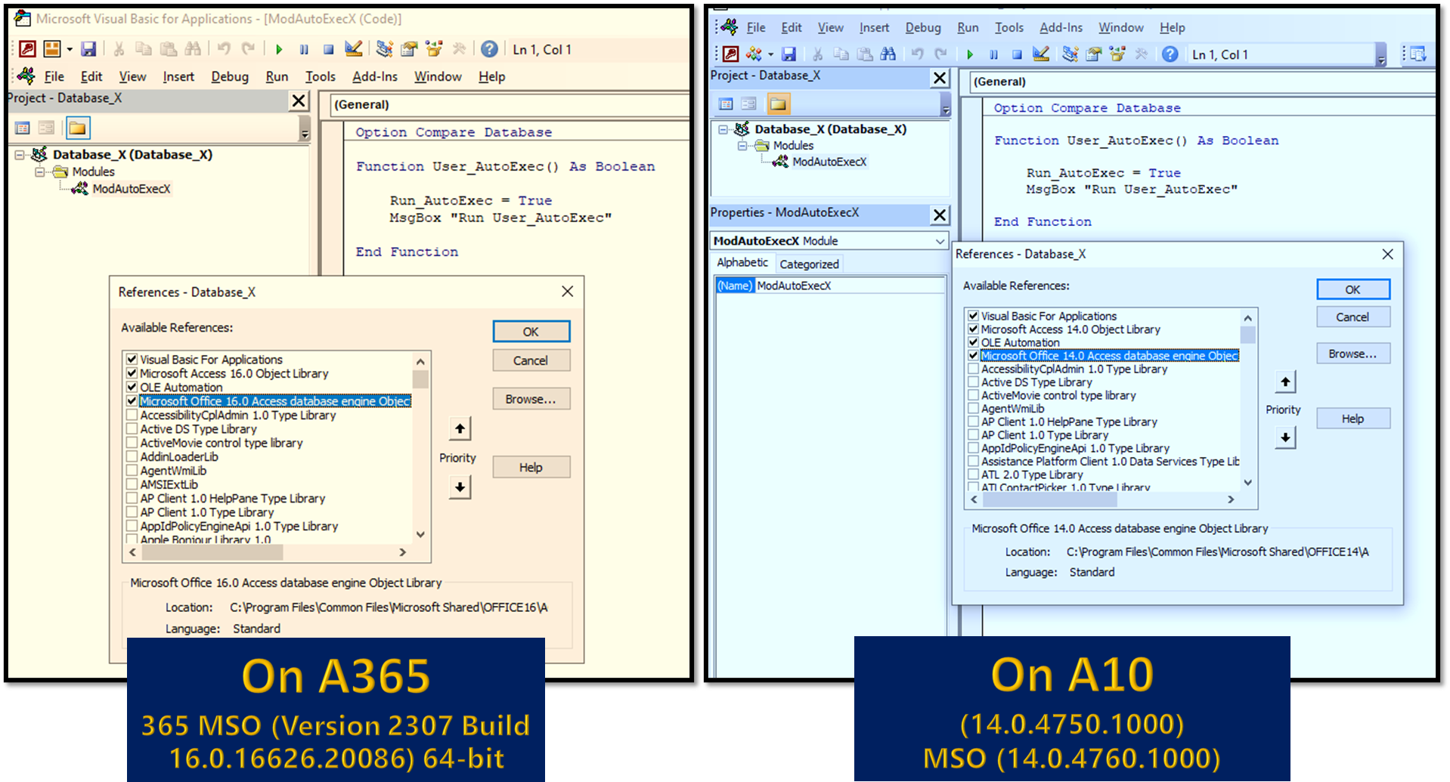Open Debug menu in A365 window
1450x782 pixels.
230,76
